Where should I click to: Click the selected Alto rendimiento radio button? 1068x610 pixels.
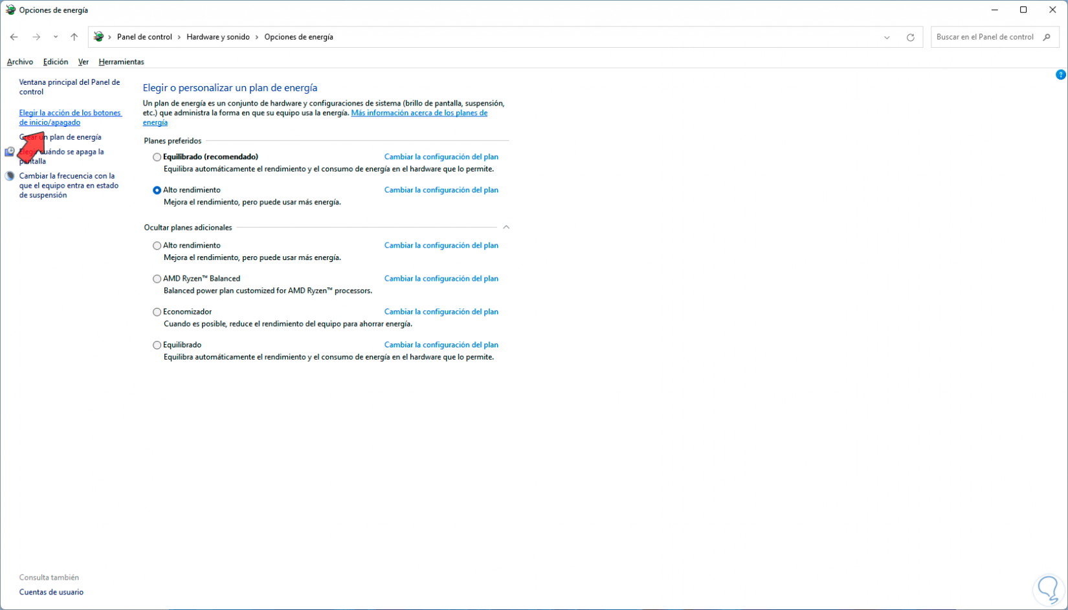157,190
